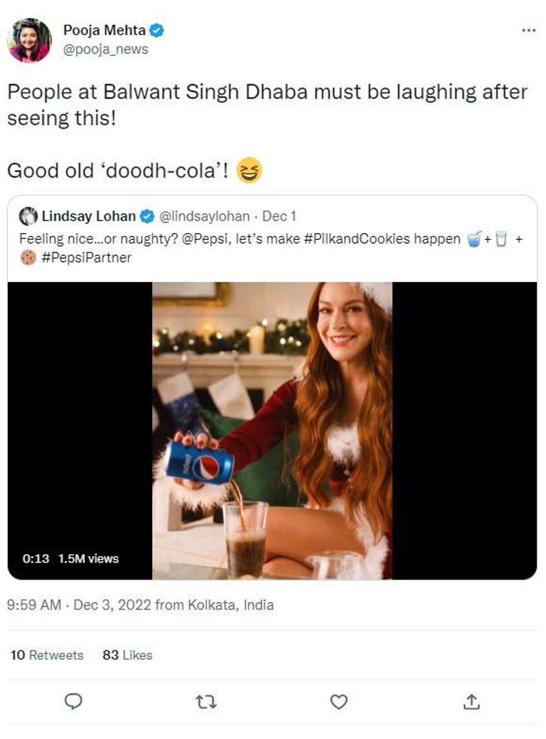Like the tweet with heart icon

pos(339,701)
